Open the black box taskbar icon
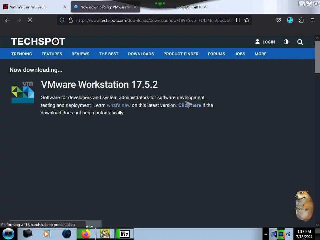 tap(27, 234)
